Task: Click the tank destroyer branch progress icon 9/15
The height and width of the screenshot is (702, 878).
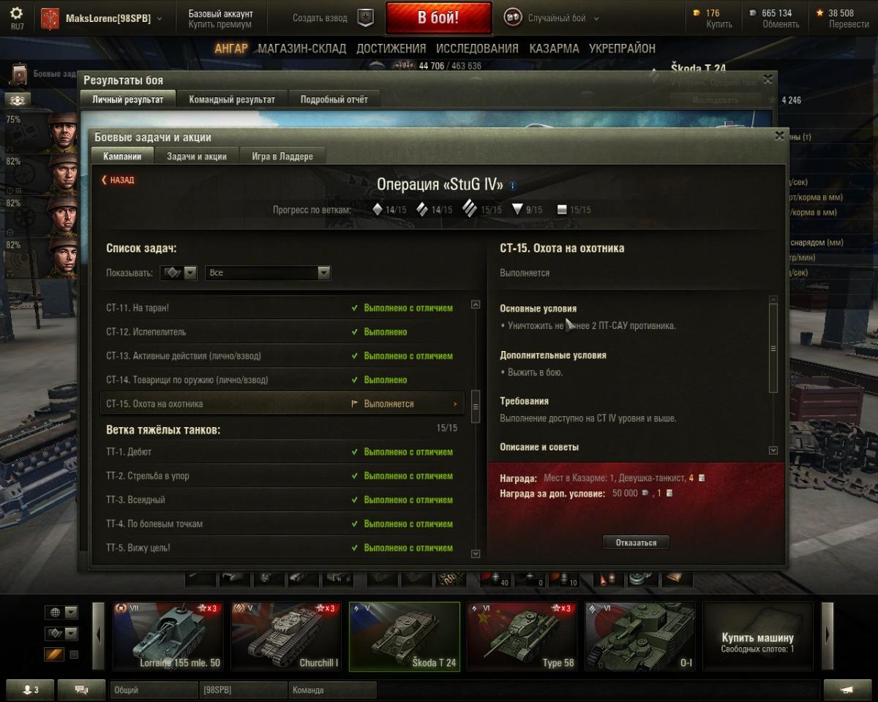Action: [517, 210]
